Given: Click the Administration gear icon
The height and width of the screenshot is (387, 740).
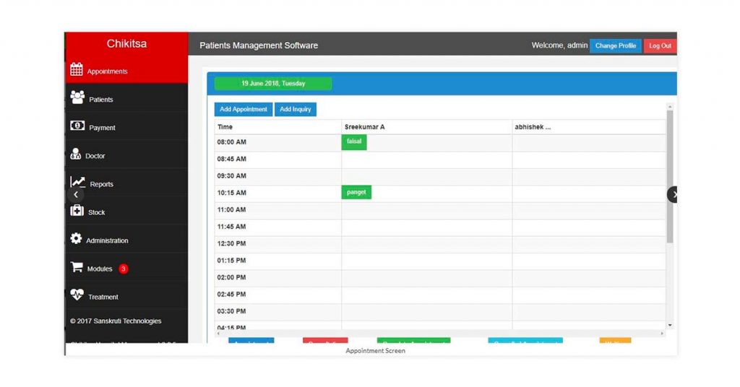Looking at the screenshot, I should click(76, 239).
